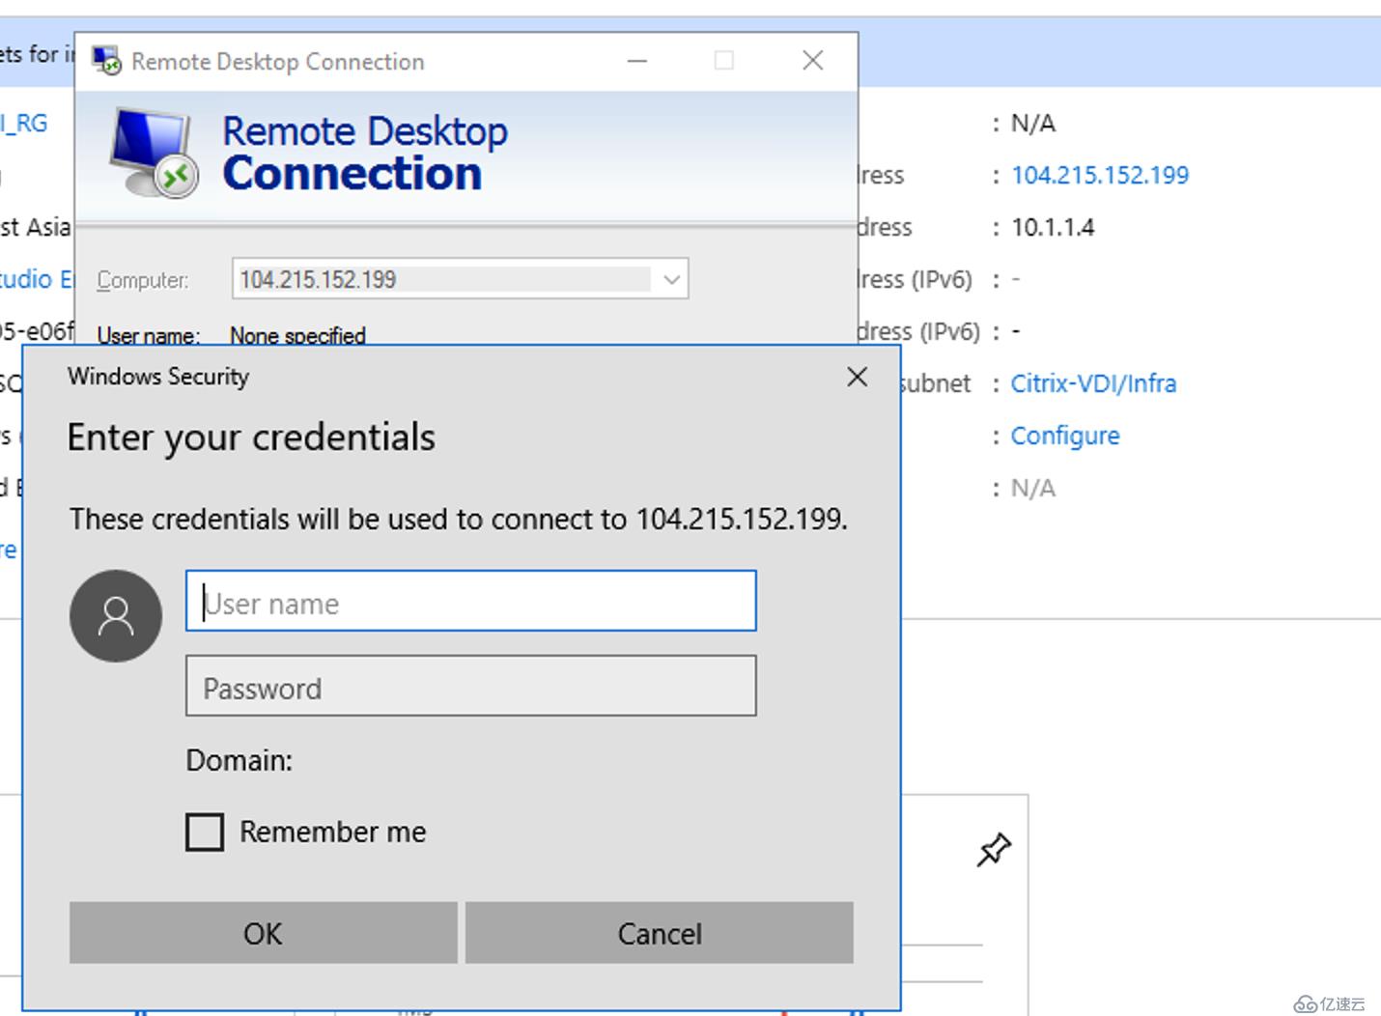1381x1016 pixels.
Task: Confirm credentials with the OK button
Action: [x=263, y=933]
